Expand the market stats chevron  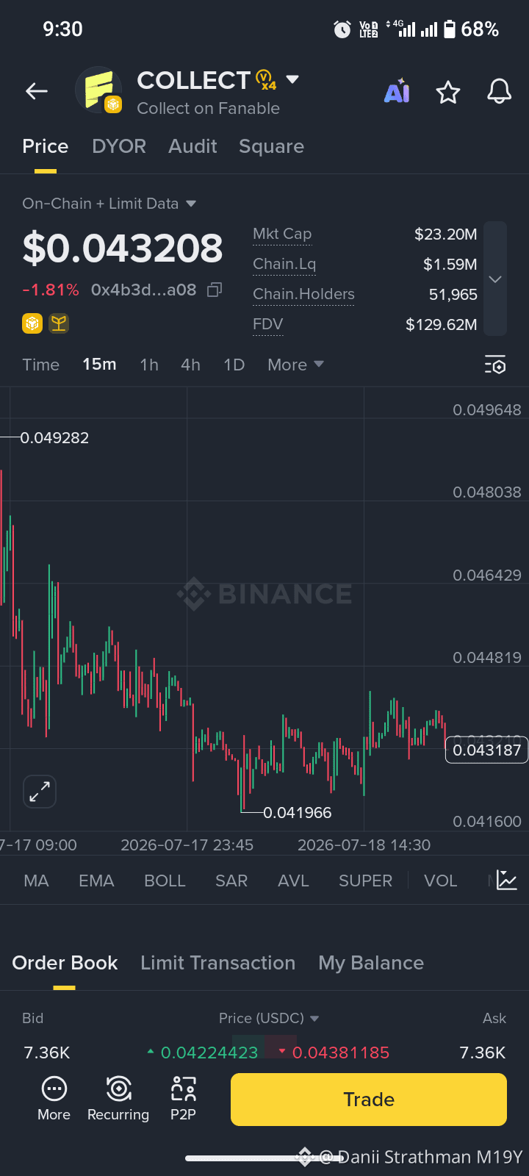coord(495,279)
